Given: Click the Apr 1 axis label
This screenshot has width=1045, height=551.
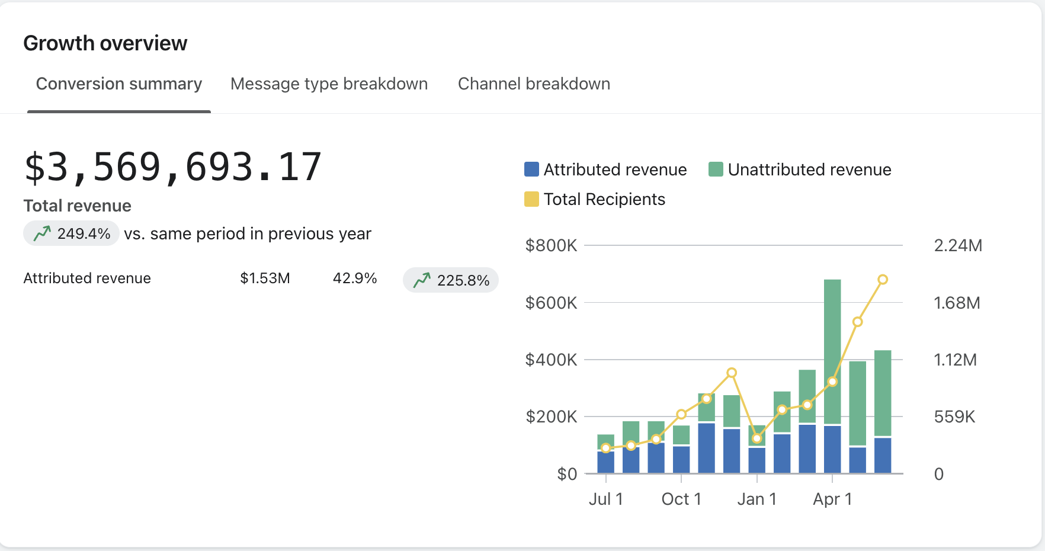Looking at the screenshot, I should pos(832,499).
